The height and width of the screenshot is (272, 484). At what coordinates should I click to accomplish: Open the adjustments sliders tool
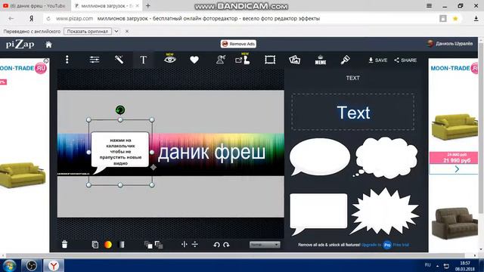click(95, 60)
